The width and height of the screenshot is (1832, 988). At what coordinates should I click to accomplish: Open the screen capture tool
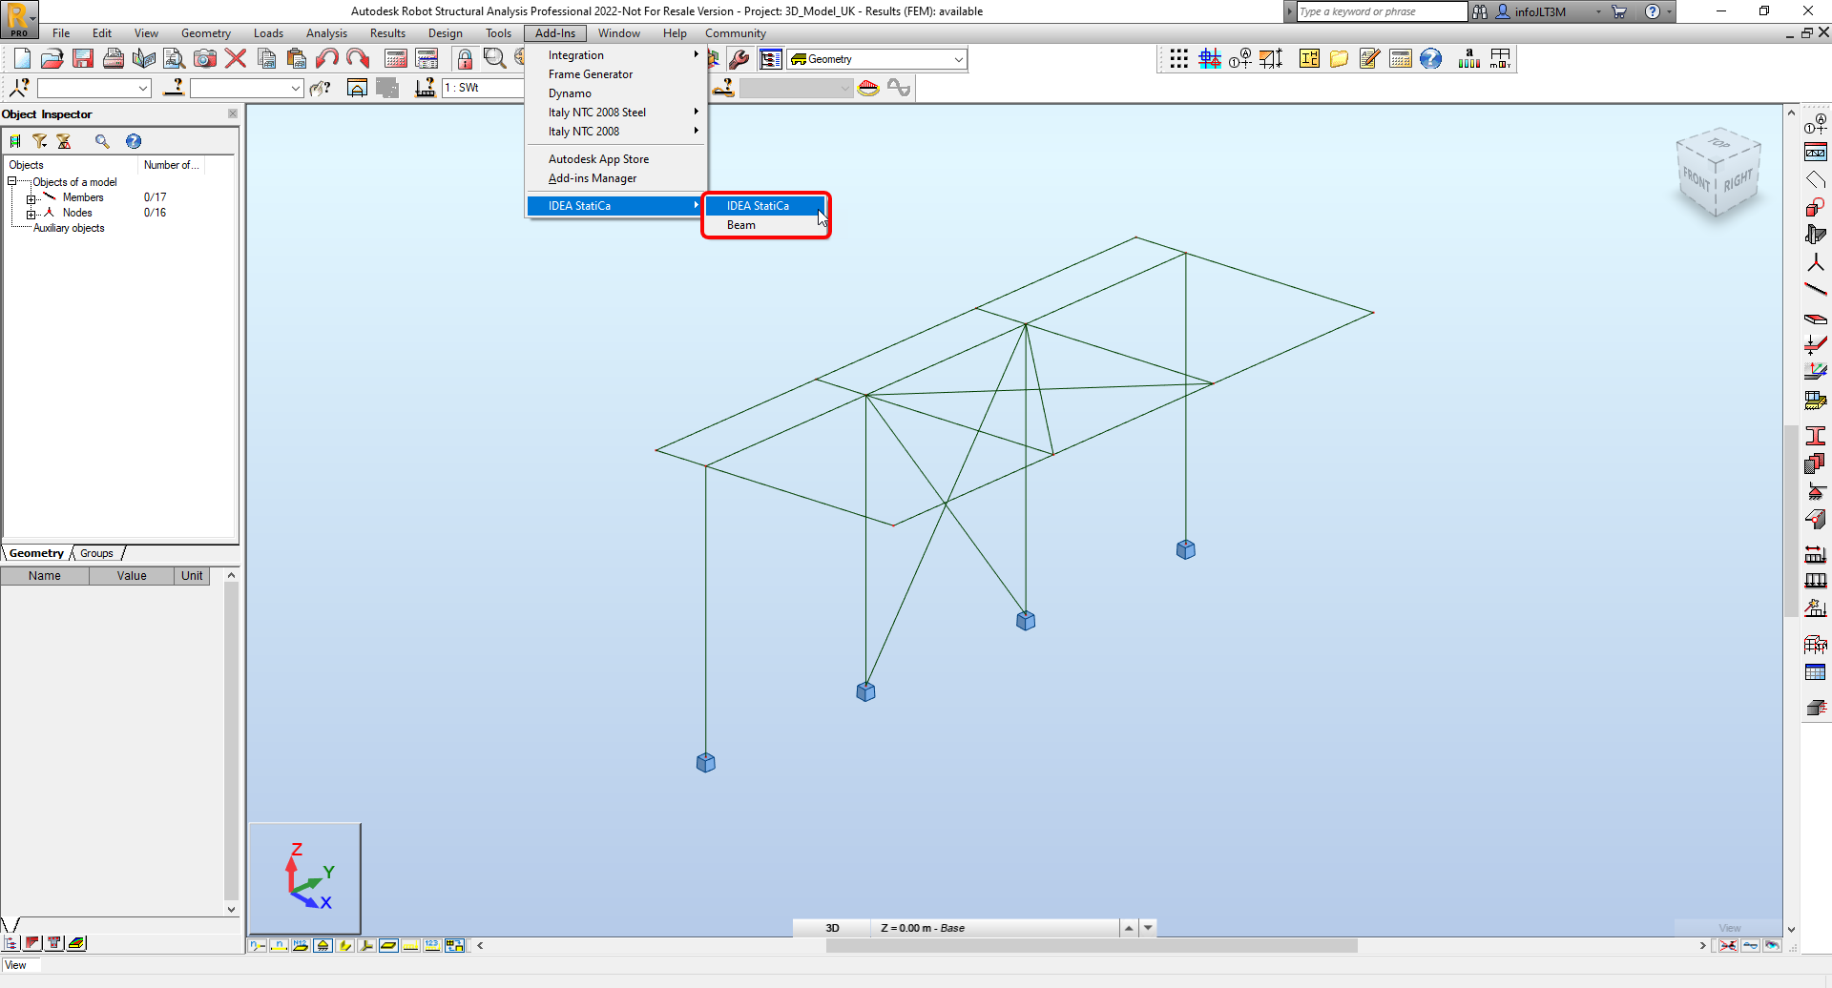point(204,58)
